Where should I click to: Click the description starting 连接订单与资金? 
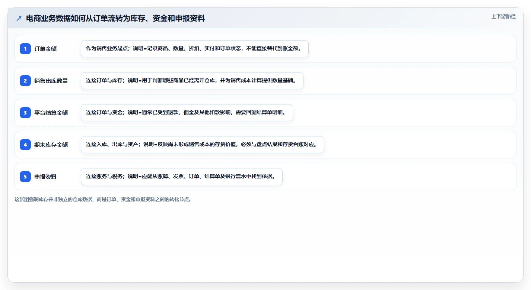(x=187, y=113)
